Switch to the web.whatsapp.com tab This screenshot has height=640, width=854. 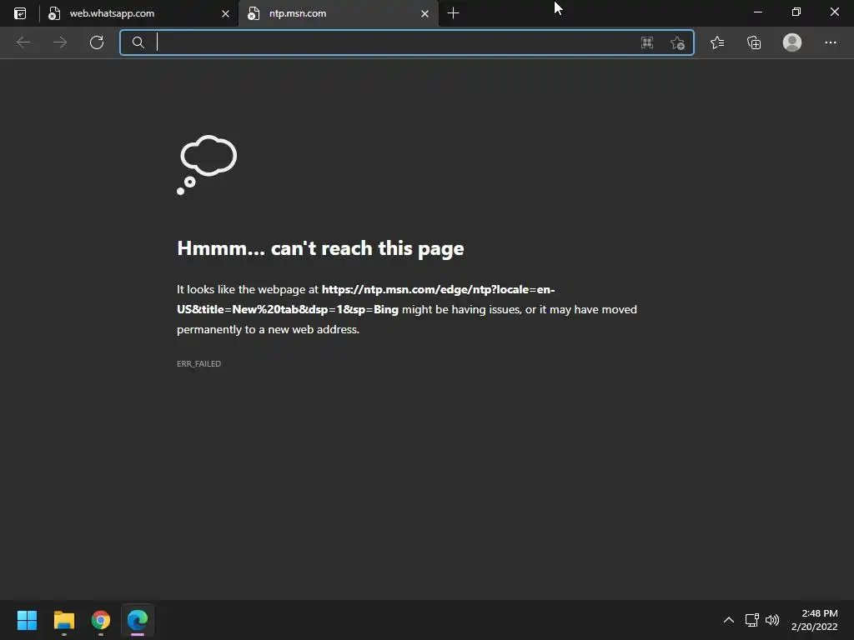pyautogui.click(x=138, y=13)
